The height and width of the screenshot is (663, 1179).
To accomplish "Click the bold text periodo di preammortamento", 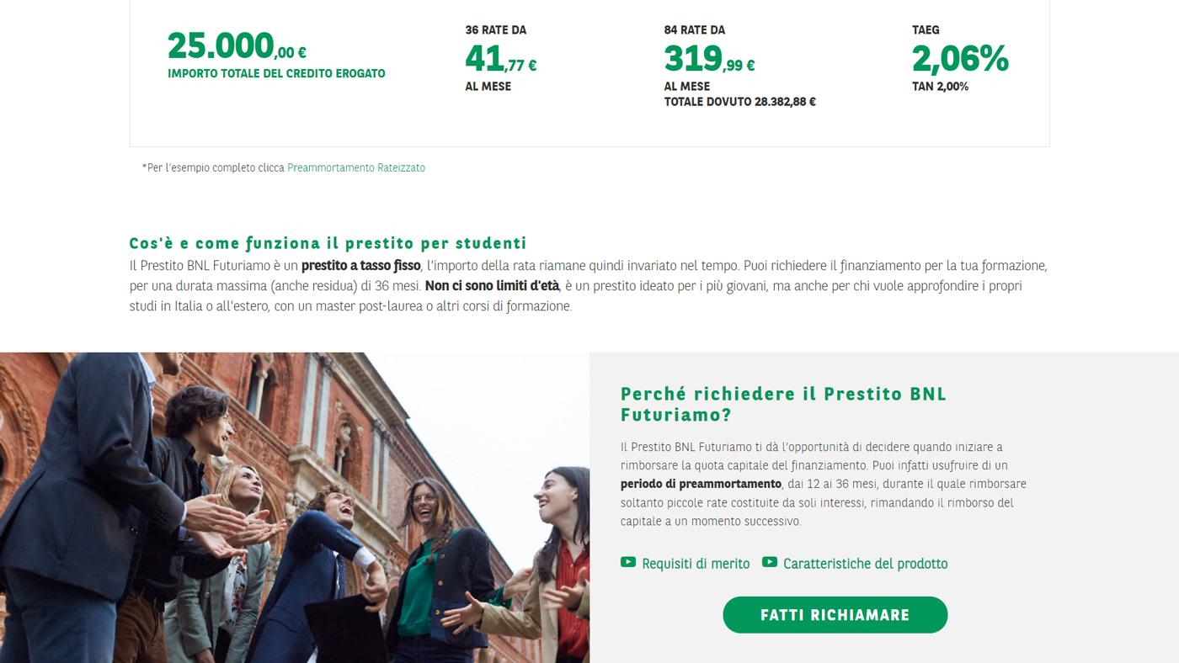I will pyautogui.click(x=701, y=484).
